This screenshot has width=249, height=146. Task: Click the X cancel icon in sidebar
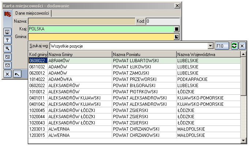pos(7,74)
